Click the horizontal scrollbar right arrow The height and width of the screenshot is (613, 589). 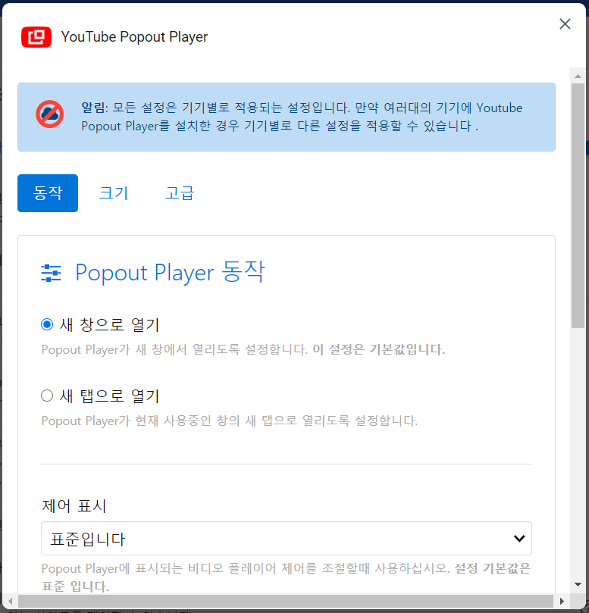562,601
